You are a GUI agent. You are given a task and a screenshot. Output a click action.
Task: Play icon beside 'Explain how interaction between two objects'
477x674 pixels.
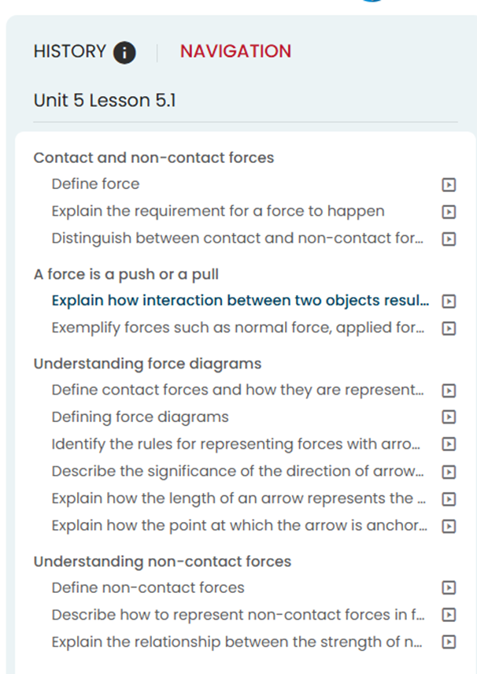click(449, 301)
